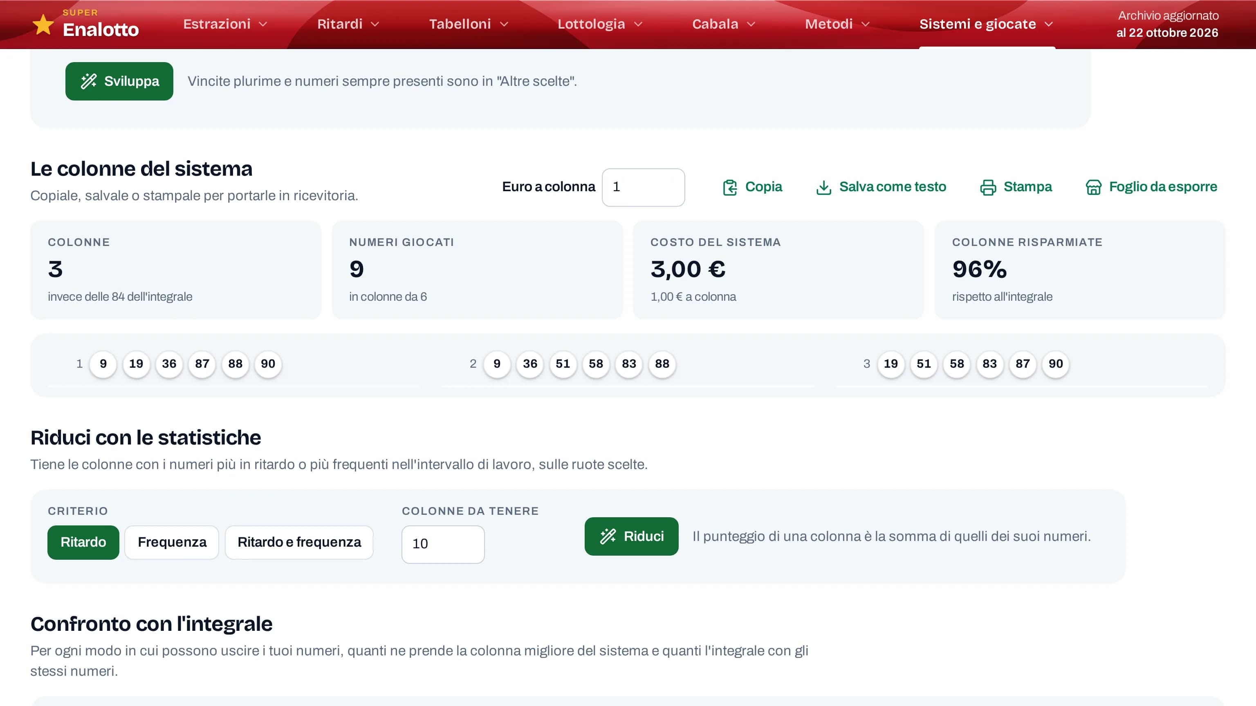Expand the Cabala menu chevron
This screenshot has width=1256, height=706.
click(x=751, y=25)
